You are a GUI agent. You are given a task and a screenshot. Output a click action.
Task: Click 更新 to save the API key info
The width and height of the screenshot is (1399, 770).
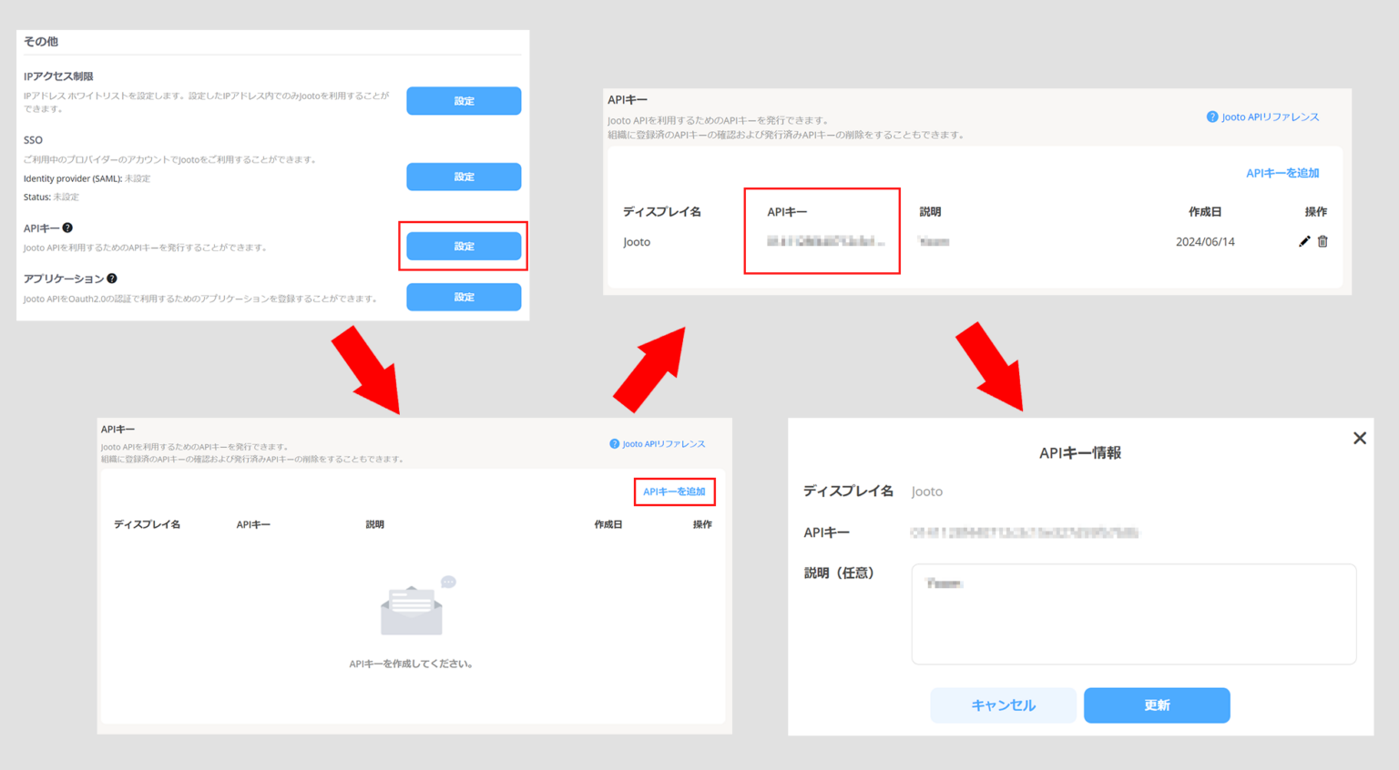click(1157, 705)
